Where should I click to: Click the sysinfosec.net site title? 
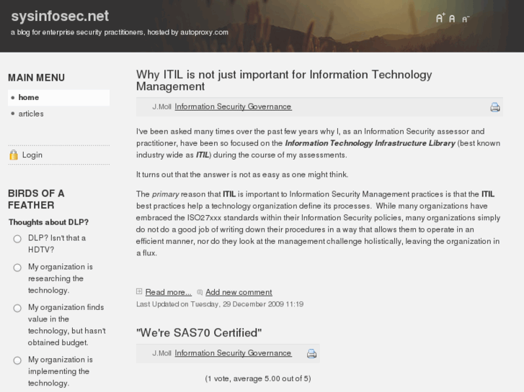click(x=59, y=16)
